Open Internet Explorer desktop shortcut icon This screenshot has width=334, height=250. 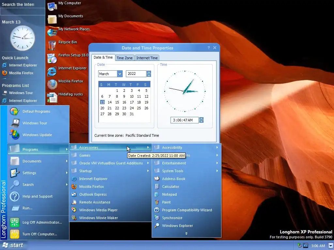(52, 71)
